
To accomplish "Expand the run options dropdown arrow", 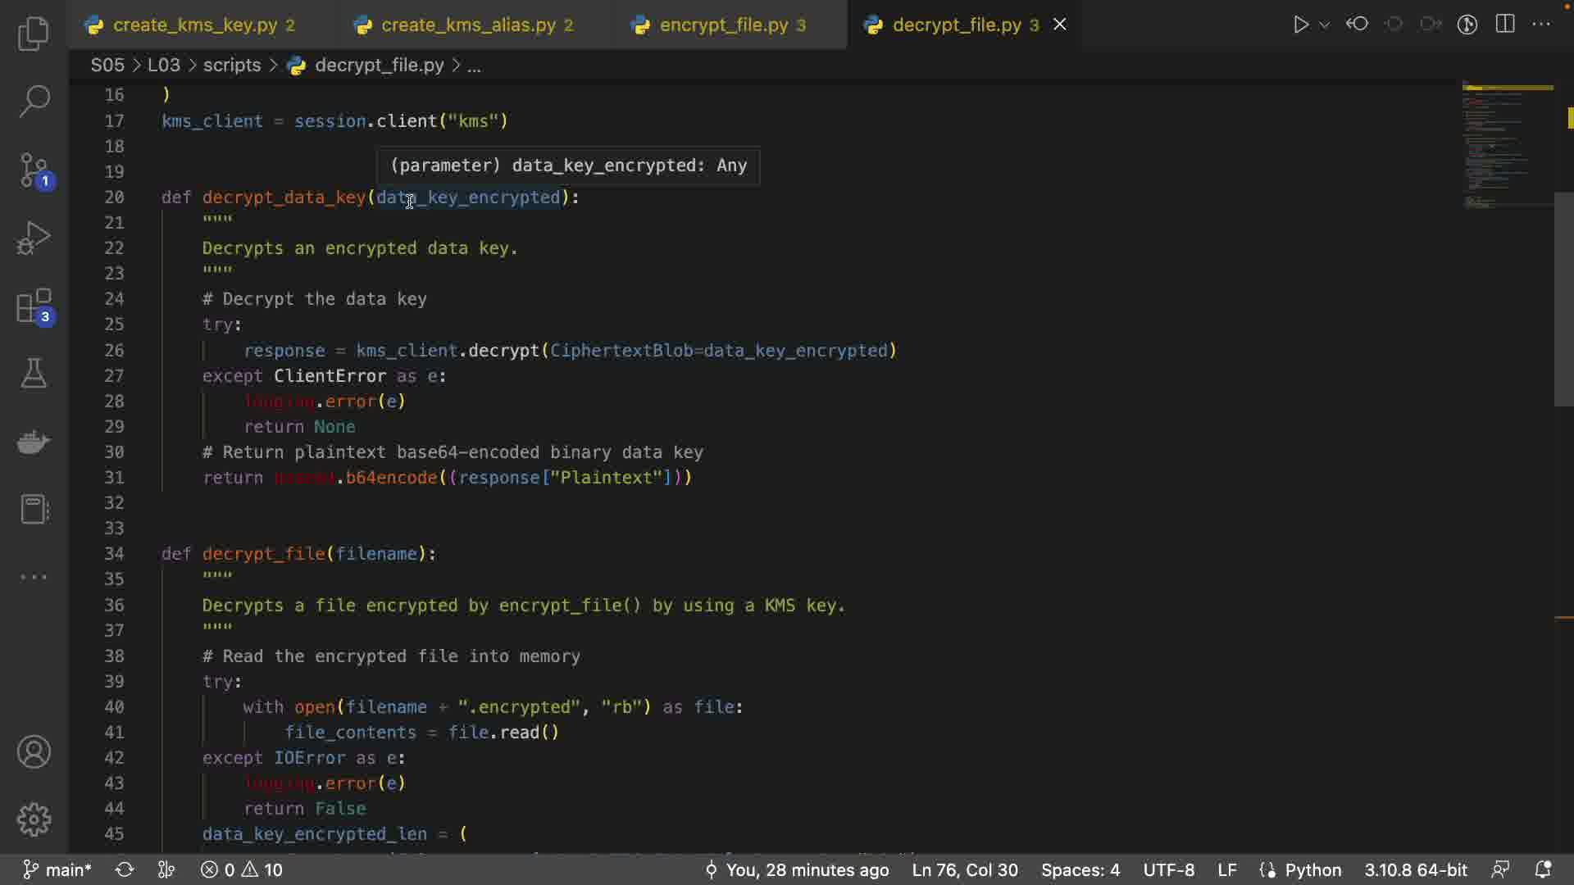I will coord(1325,25).
